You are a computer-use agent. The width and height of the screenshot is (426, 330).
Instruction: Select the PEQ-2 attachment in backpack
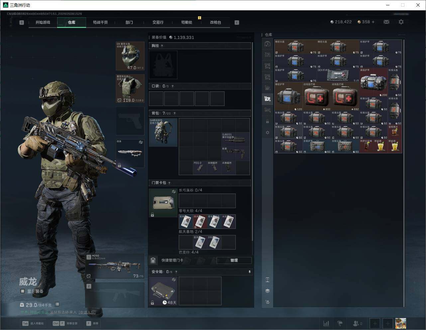(x=200, y=168)
